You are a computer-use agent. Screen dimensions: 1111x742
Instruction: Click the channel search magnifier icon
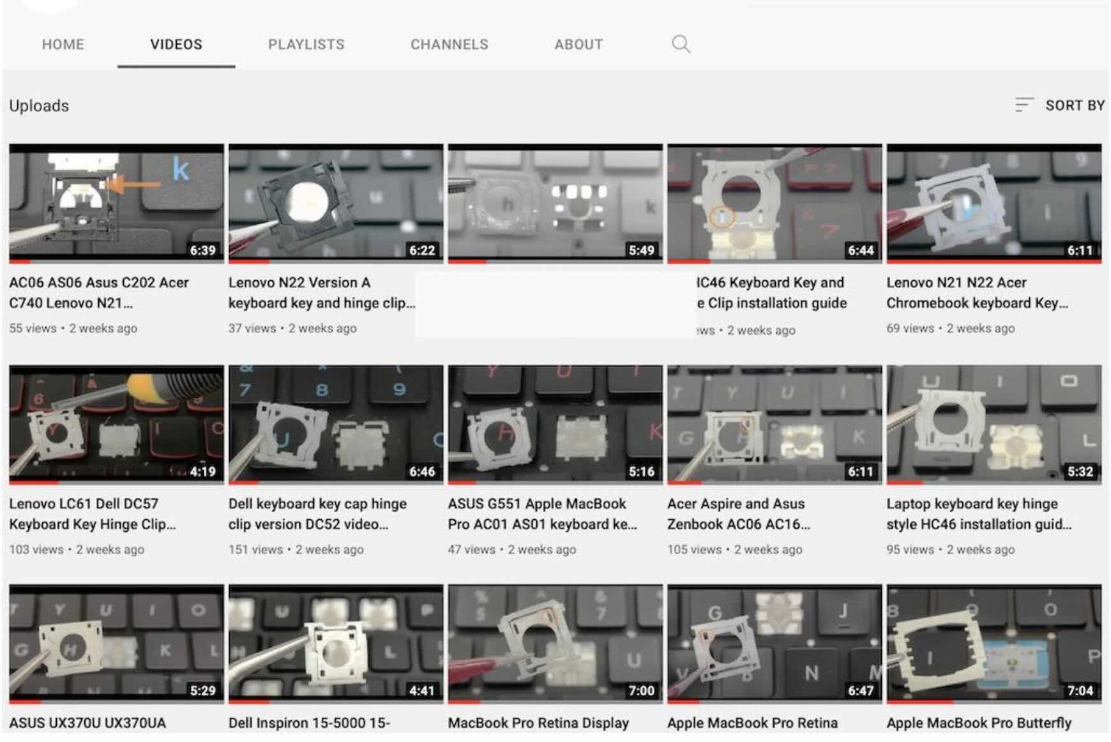click(x=681, y=44)
